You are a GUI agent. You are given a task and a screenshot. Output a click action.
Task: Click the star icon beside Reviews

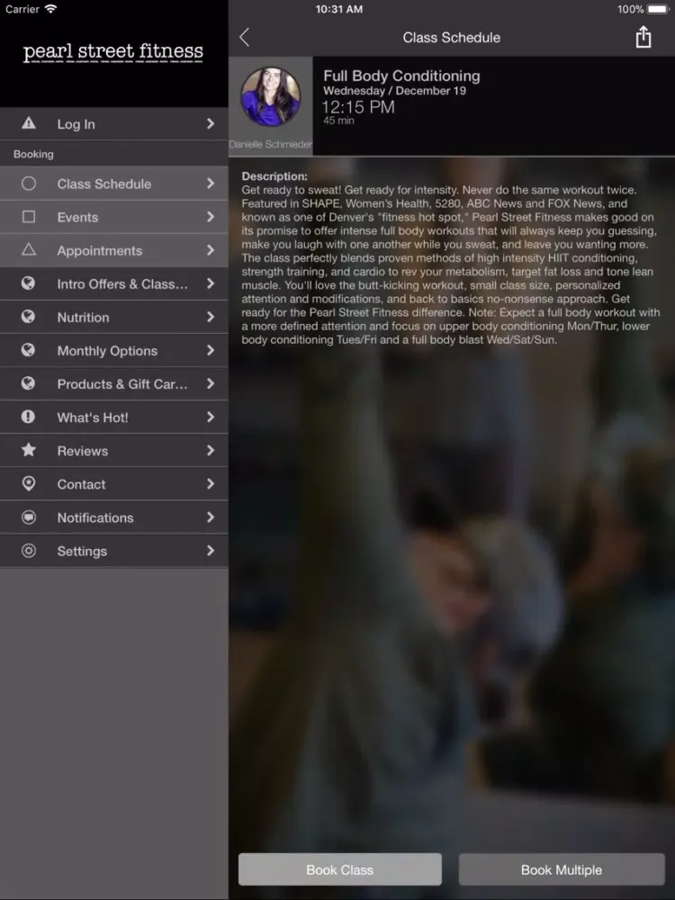click(28, 450)
